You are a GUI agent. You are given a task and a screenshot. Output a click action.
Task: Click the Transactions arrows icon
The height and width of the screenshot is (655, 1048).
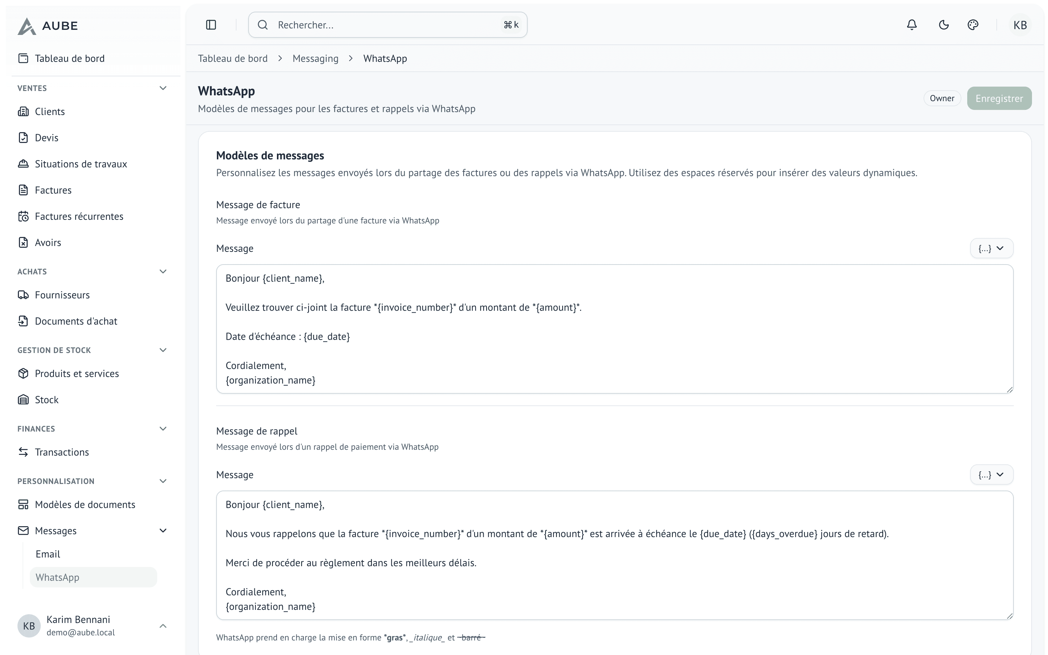point(23,452)
